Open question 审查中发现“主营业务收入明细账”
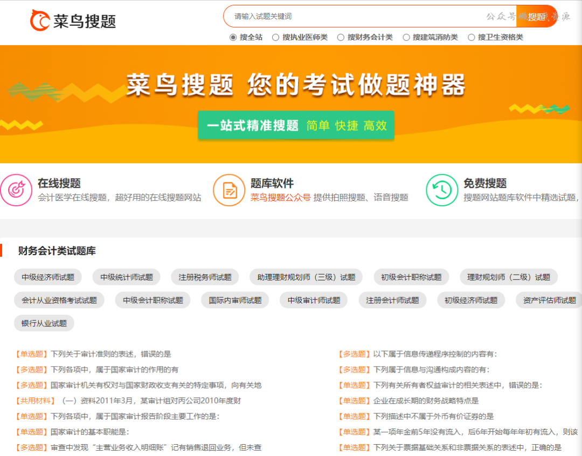Screen dimensions: 582x456 pyautogui.click(x=156, y=447)
